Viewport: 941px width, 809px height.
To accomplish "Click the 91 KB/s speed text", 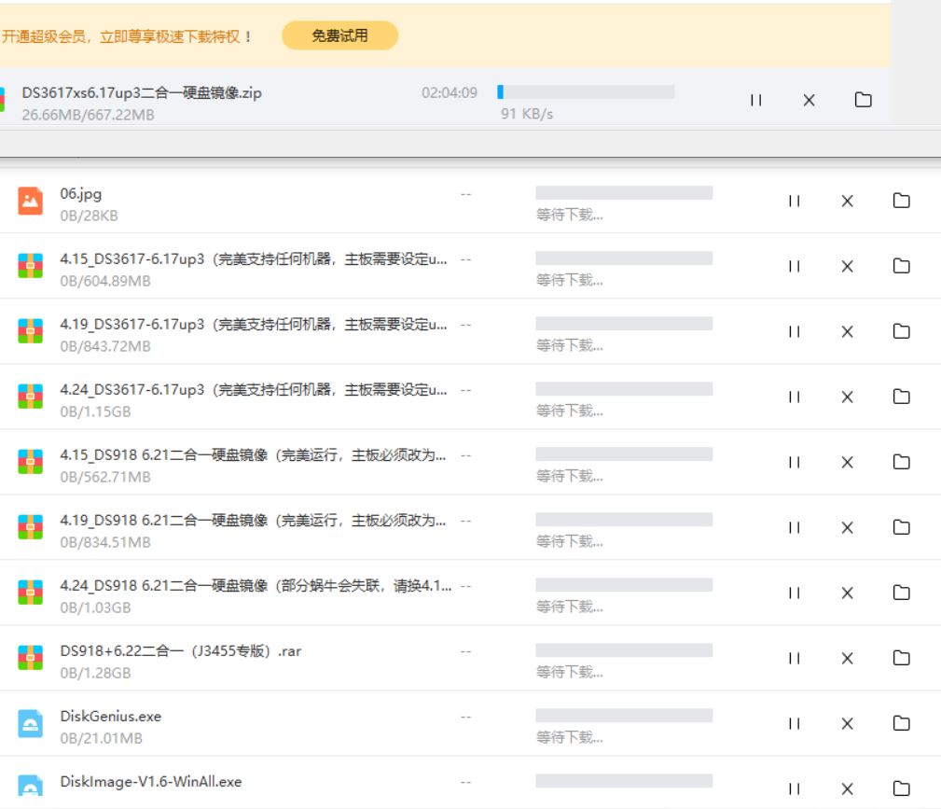I will pos(527,114).
